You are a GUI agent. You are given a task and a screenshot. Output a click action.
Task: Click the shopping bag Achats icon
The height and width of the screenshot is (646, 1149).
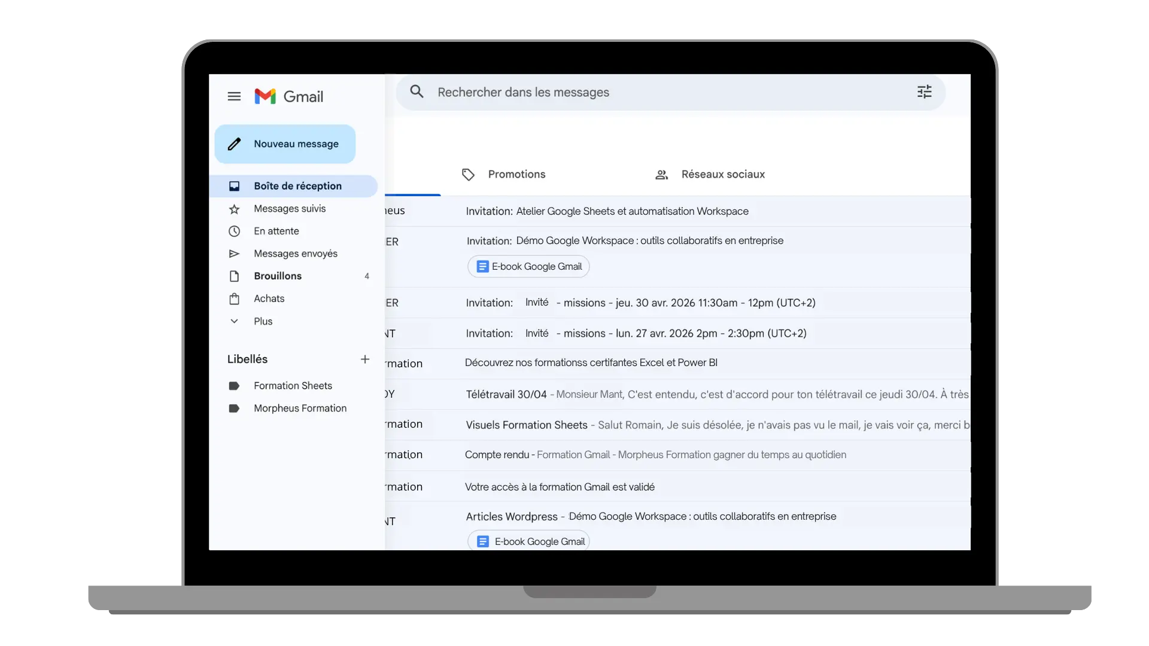(x=234, y=298)
